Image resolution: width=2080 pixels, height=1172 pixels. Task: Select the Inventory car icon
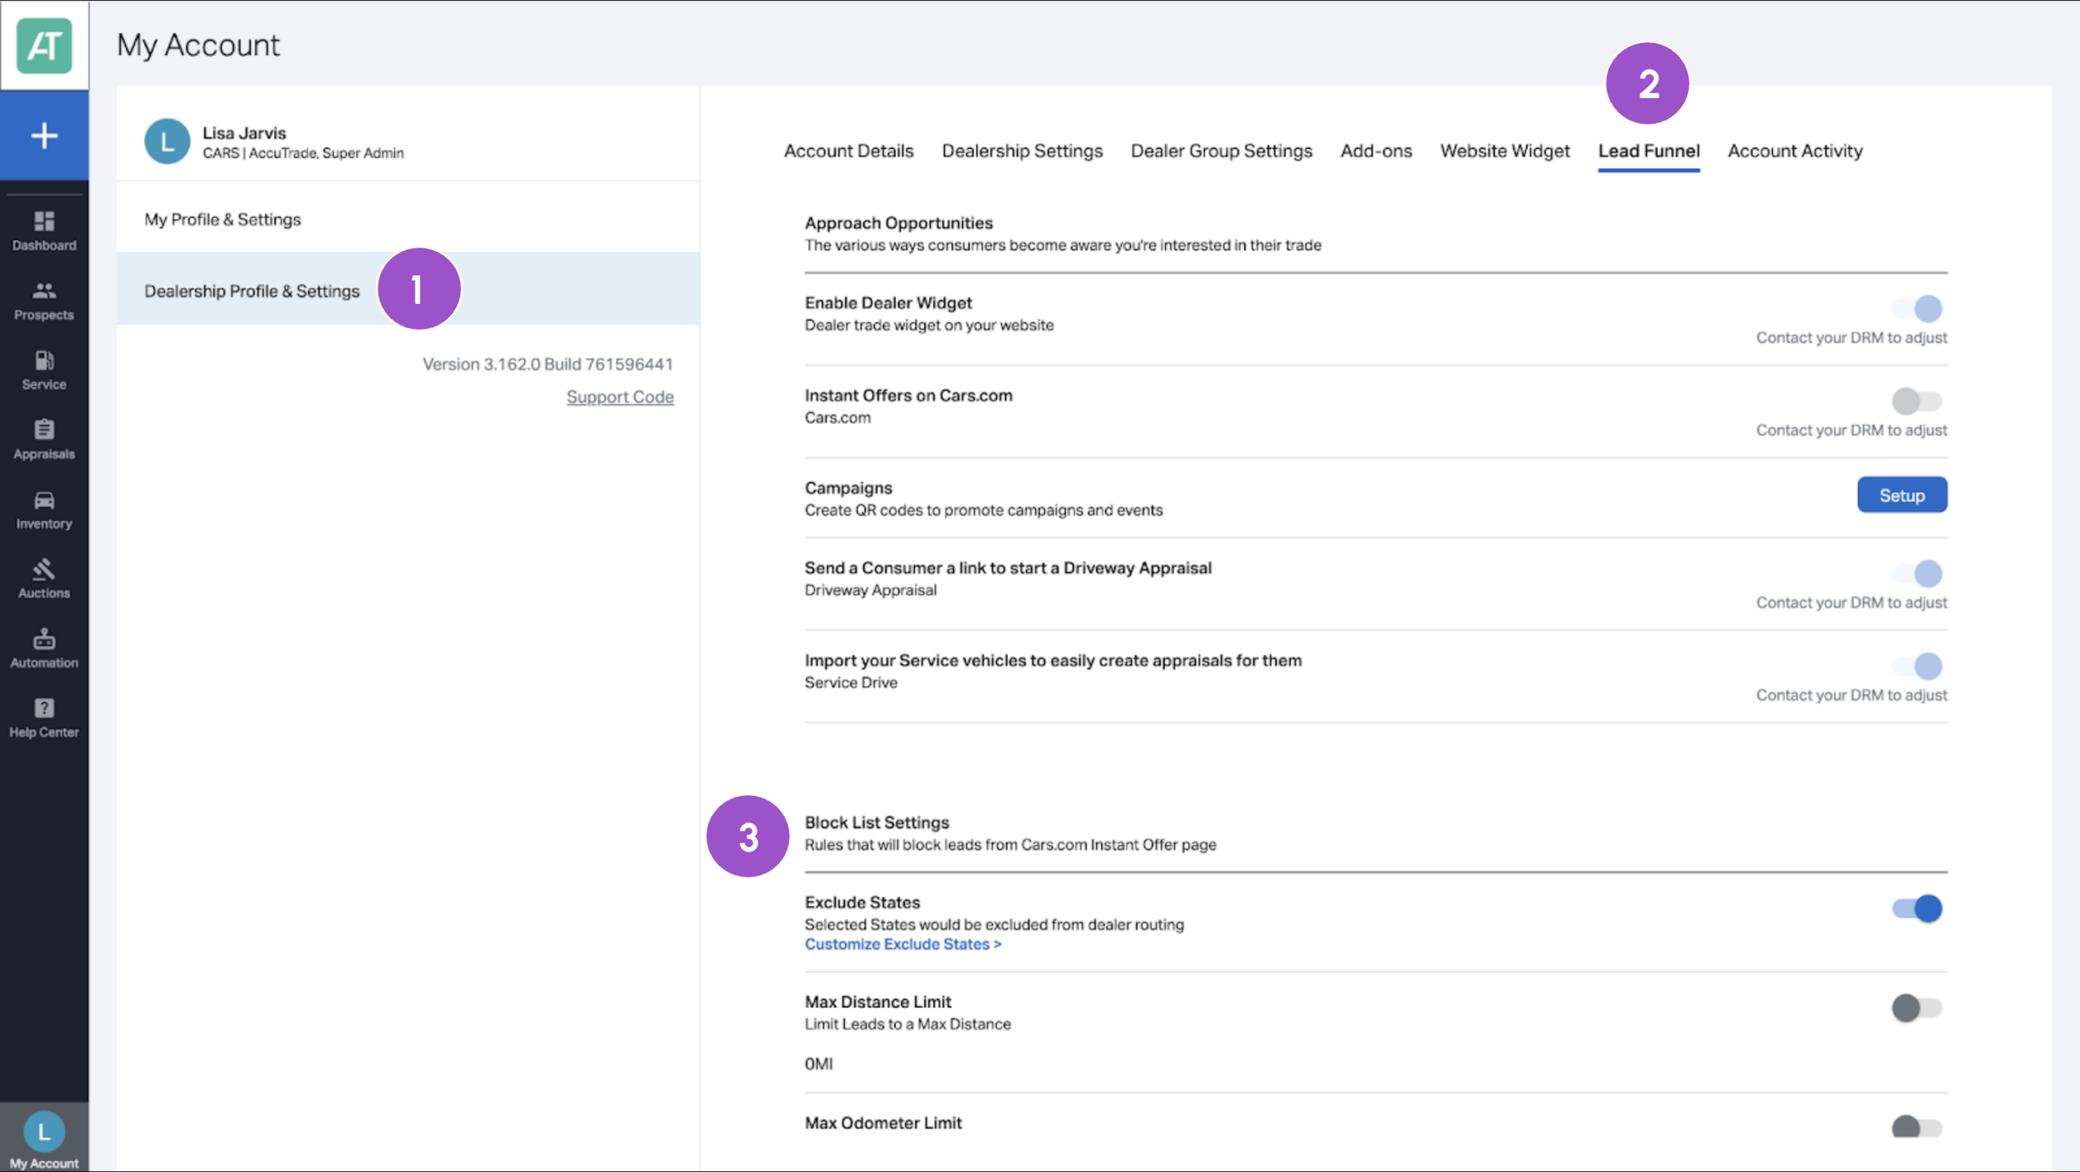click(x=44, y=509)
